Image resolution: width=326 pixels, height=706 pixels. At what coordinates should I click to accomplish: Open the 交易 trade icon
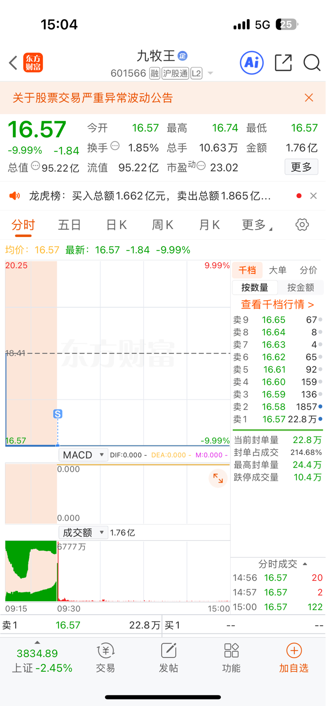tap(106, 658)
